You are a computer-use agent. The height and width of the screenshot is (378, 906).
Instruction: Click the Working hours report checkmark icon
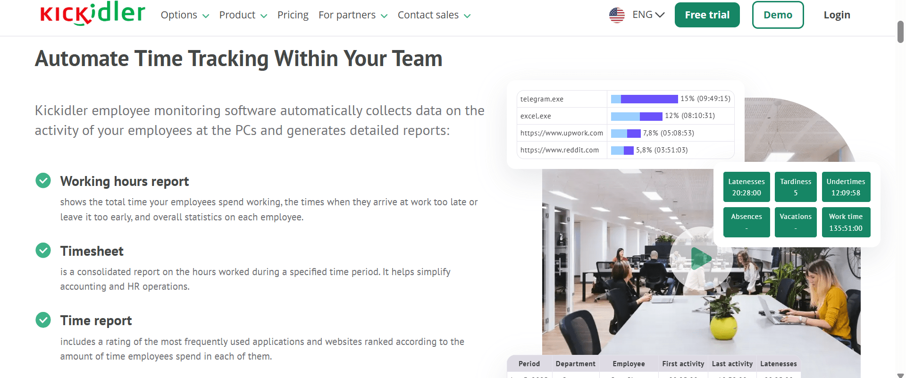(x=43, y=180)
